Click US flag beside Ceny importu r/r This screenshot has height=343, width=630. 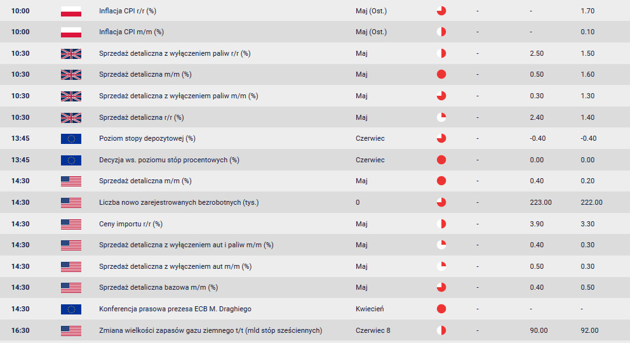[x=71, y=224]
